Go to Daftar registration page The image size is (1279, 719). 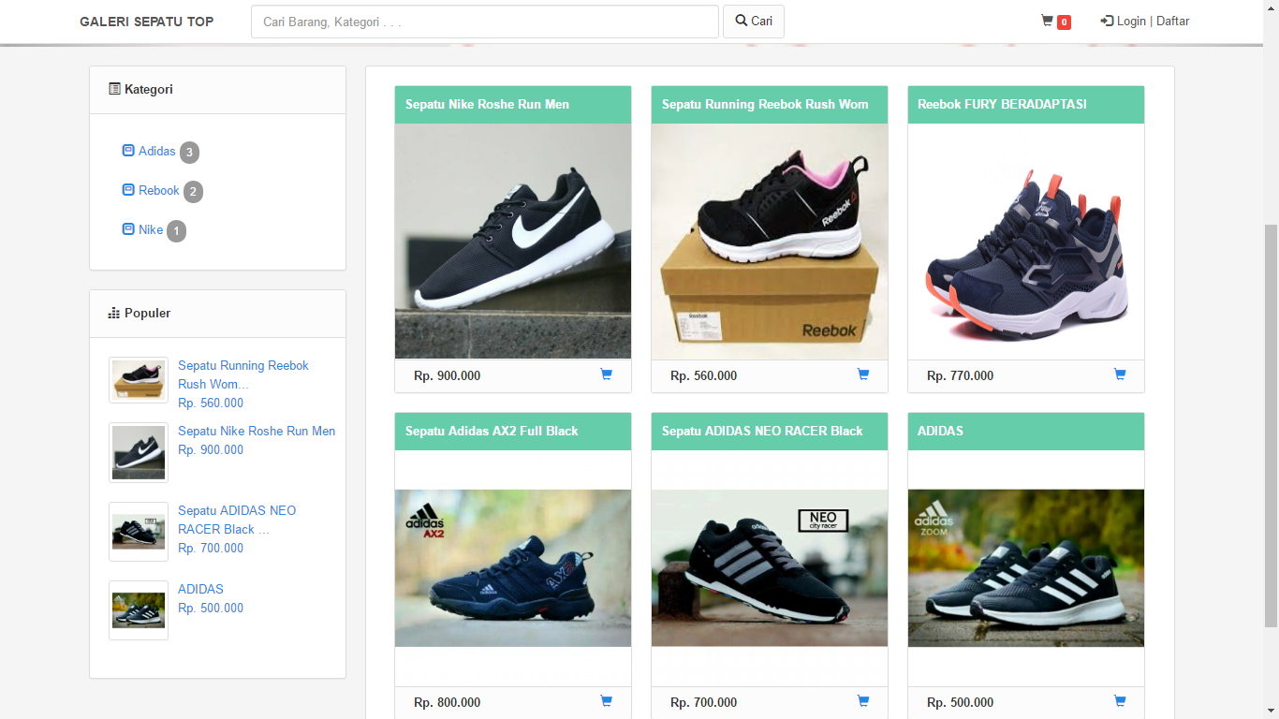1172,22
